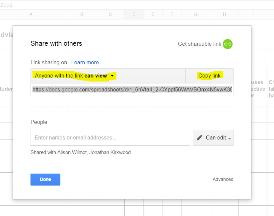Expand the Can edit permissions dropdown arrow
This screenshot has height=216, width=274.
click(x=230, y=138)
